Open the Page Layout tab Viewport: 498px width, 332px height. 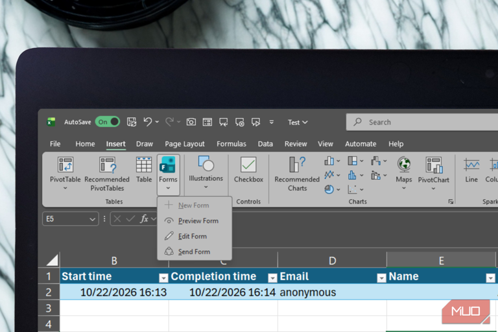coord(185,144)
